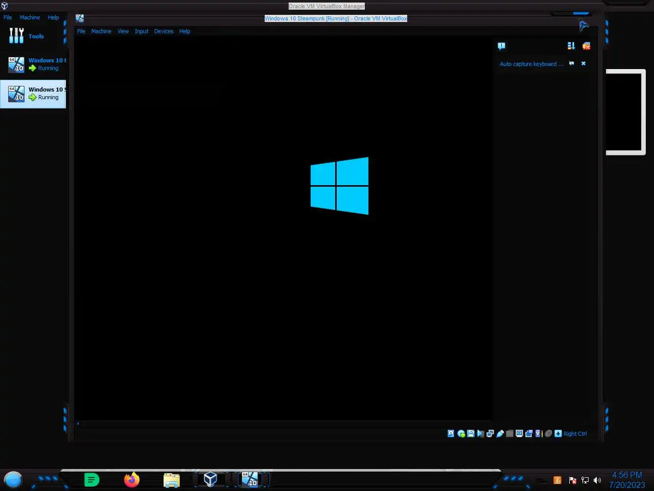Click the network adapters status icon

point(490,434)
